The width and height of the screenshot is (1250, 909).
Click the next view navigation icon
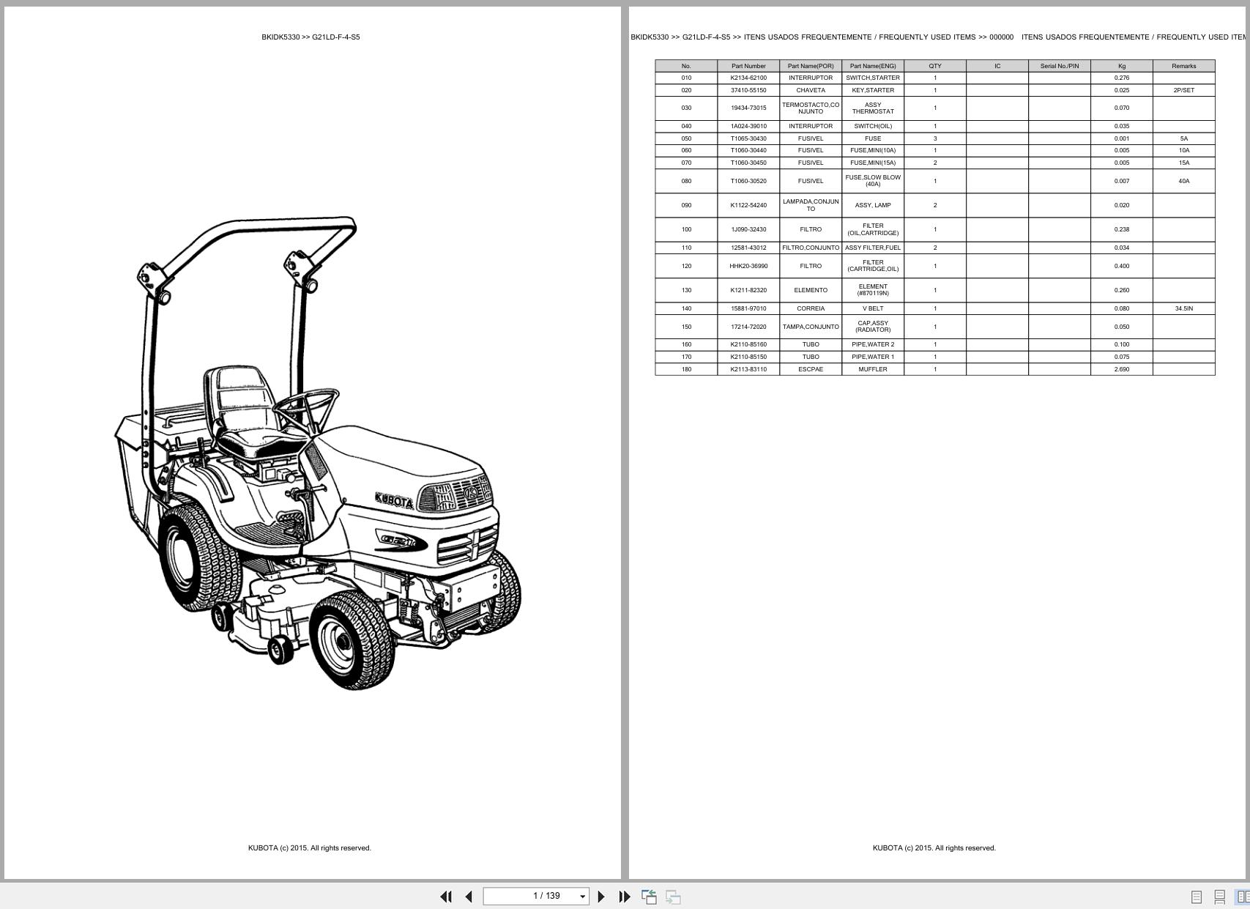673,897
